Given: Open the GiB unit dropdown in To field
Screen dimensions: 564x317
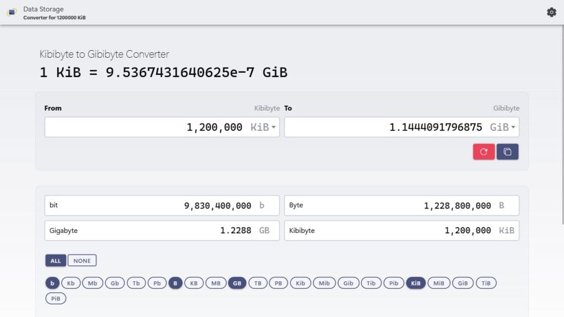Looking at the screenshot, I should pyautogui.click(x=503, y=127).
